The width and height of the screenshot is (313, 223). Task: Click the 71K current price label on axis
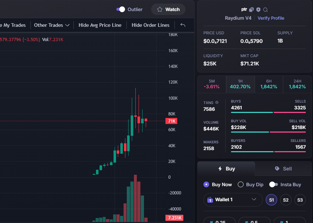click(172, 121)
